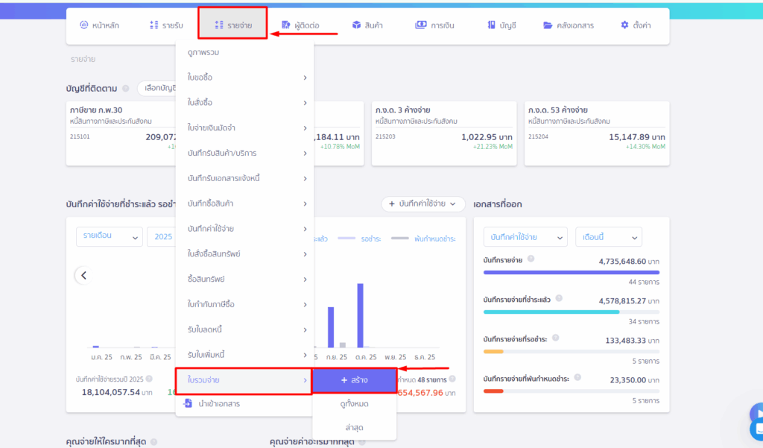Open the การเงิน finance icon
The image size is (763, 448).
pos(421,25)
